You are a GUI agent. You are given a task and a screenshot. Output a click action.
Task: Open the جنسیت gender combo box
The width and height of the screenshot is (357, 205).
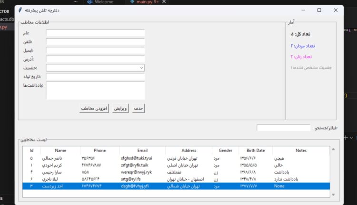pos(95,68)
